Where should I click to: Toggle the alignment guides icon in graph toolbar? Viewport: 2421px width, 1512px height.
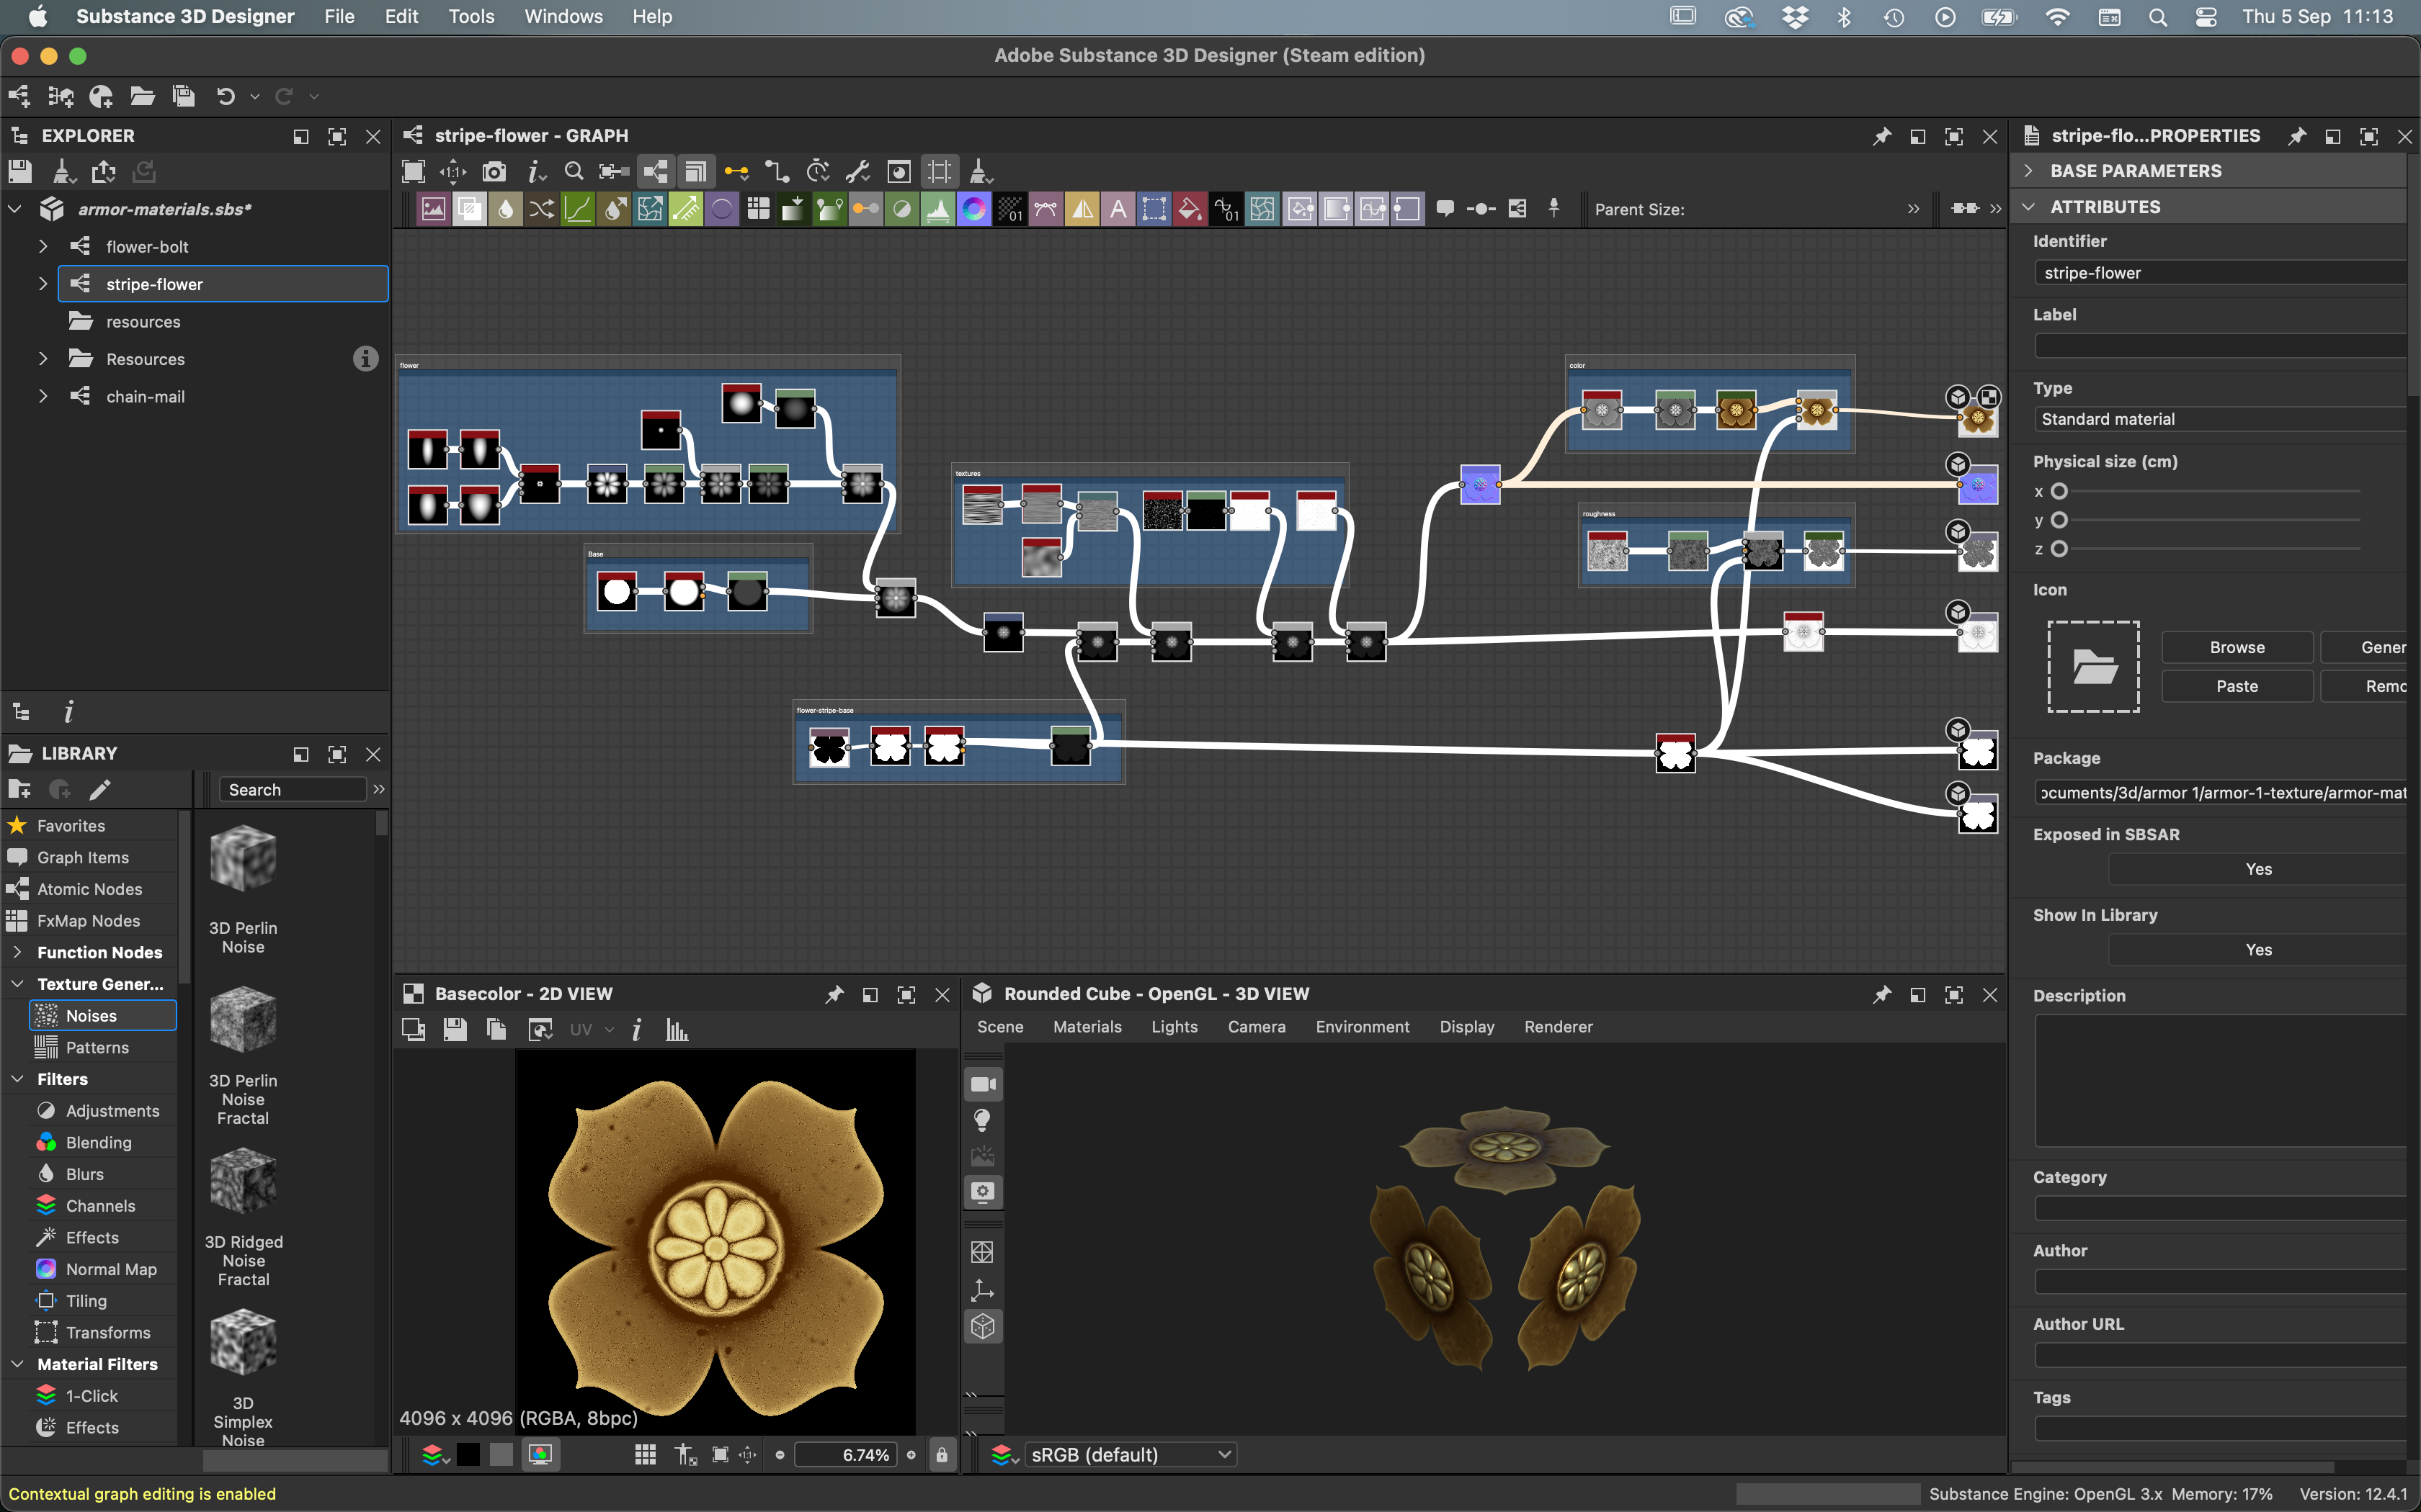[x=940, y=172]
